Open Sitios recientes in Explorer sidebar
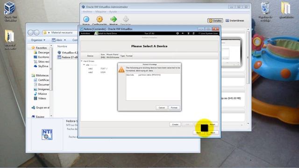 pos(42,62)
